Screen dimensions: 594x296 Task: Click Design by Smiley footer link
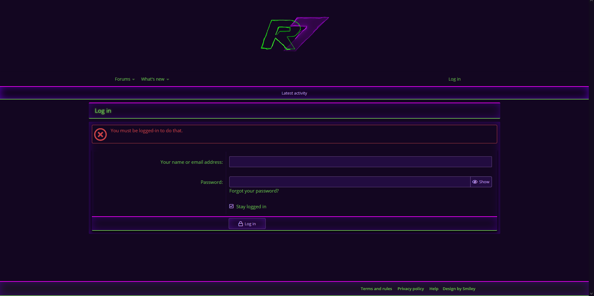tap(459, 289)
